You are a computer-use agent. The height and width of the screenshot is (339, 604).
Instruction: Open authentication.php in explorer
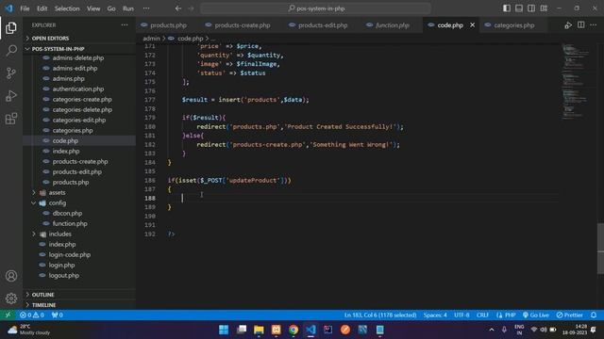pos(78,89)
